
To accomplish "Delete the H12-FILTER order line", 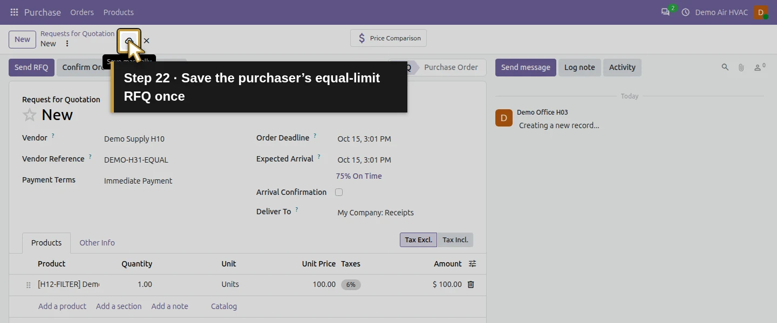I will pyautogui.click(x=471, y=284).
